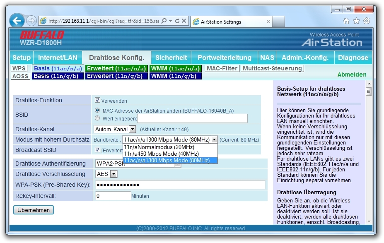Click the Bandbreite dropdown arrow

point(214,140)
